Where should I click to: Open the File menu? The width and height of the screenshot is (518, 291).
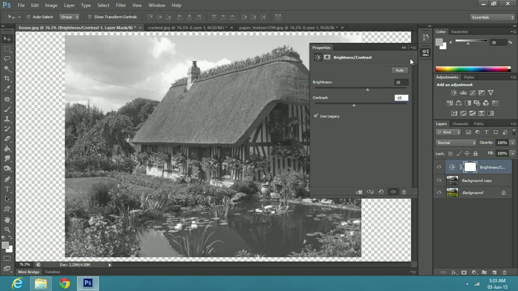[21, 5]
